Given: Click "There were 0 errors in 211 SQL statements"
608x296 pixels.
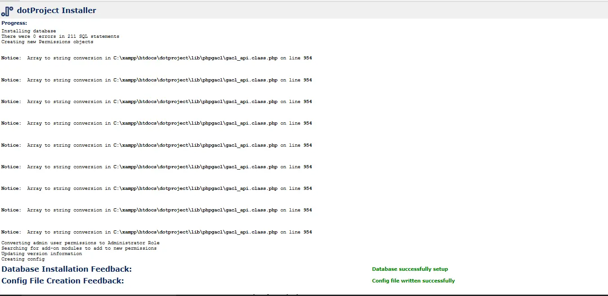Looking at the screenshot, I should point(60,36).
